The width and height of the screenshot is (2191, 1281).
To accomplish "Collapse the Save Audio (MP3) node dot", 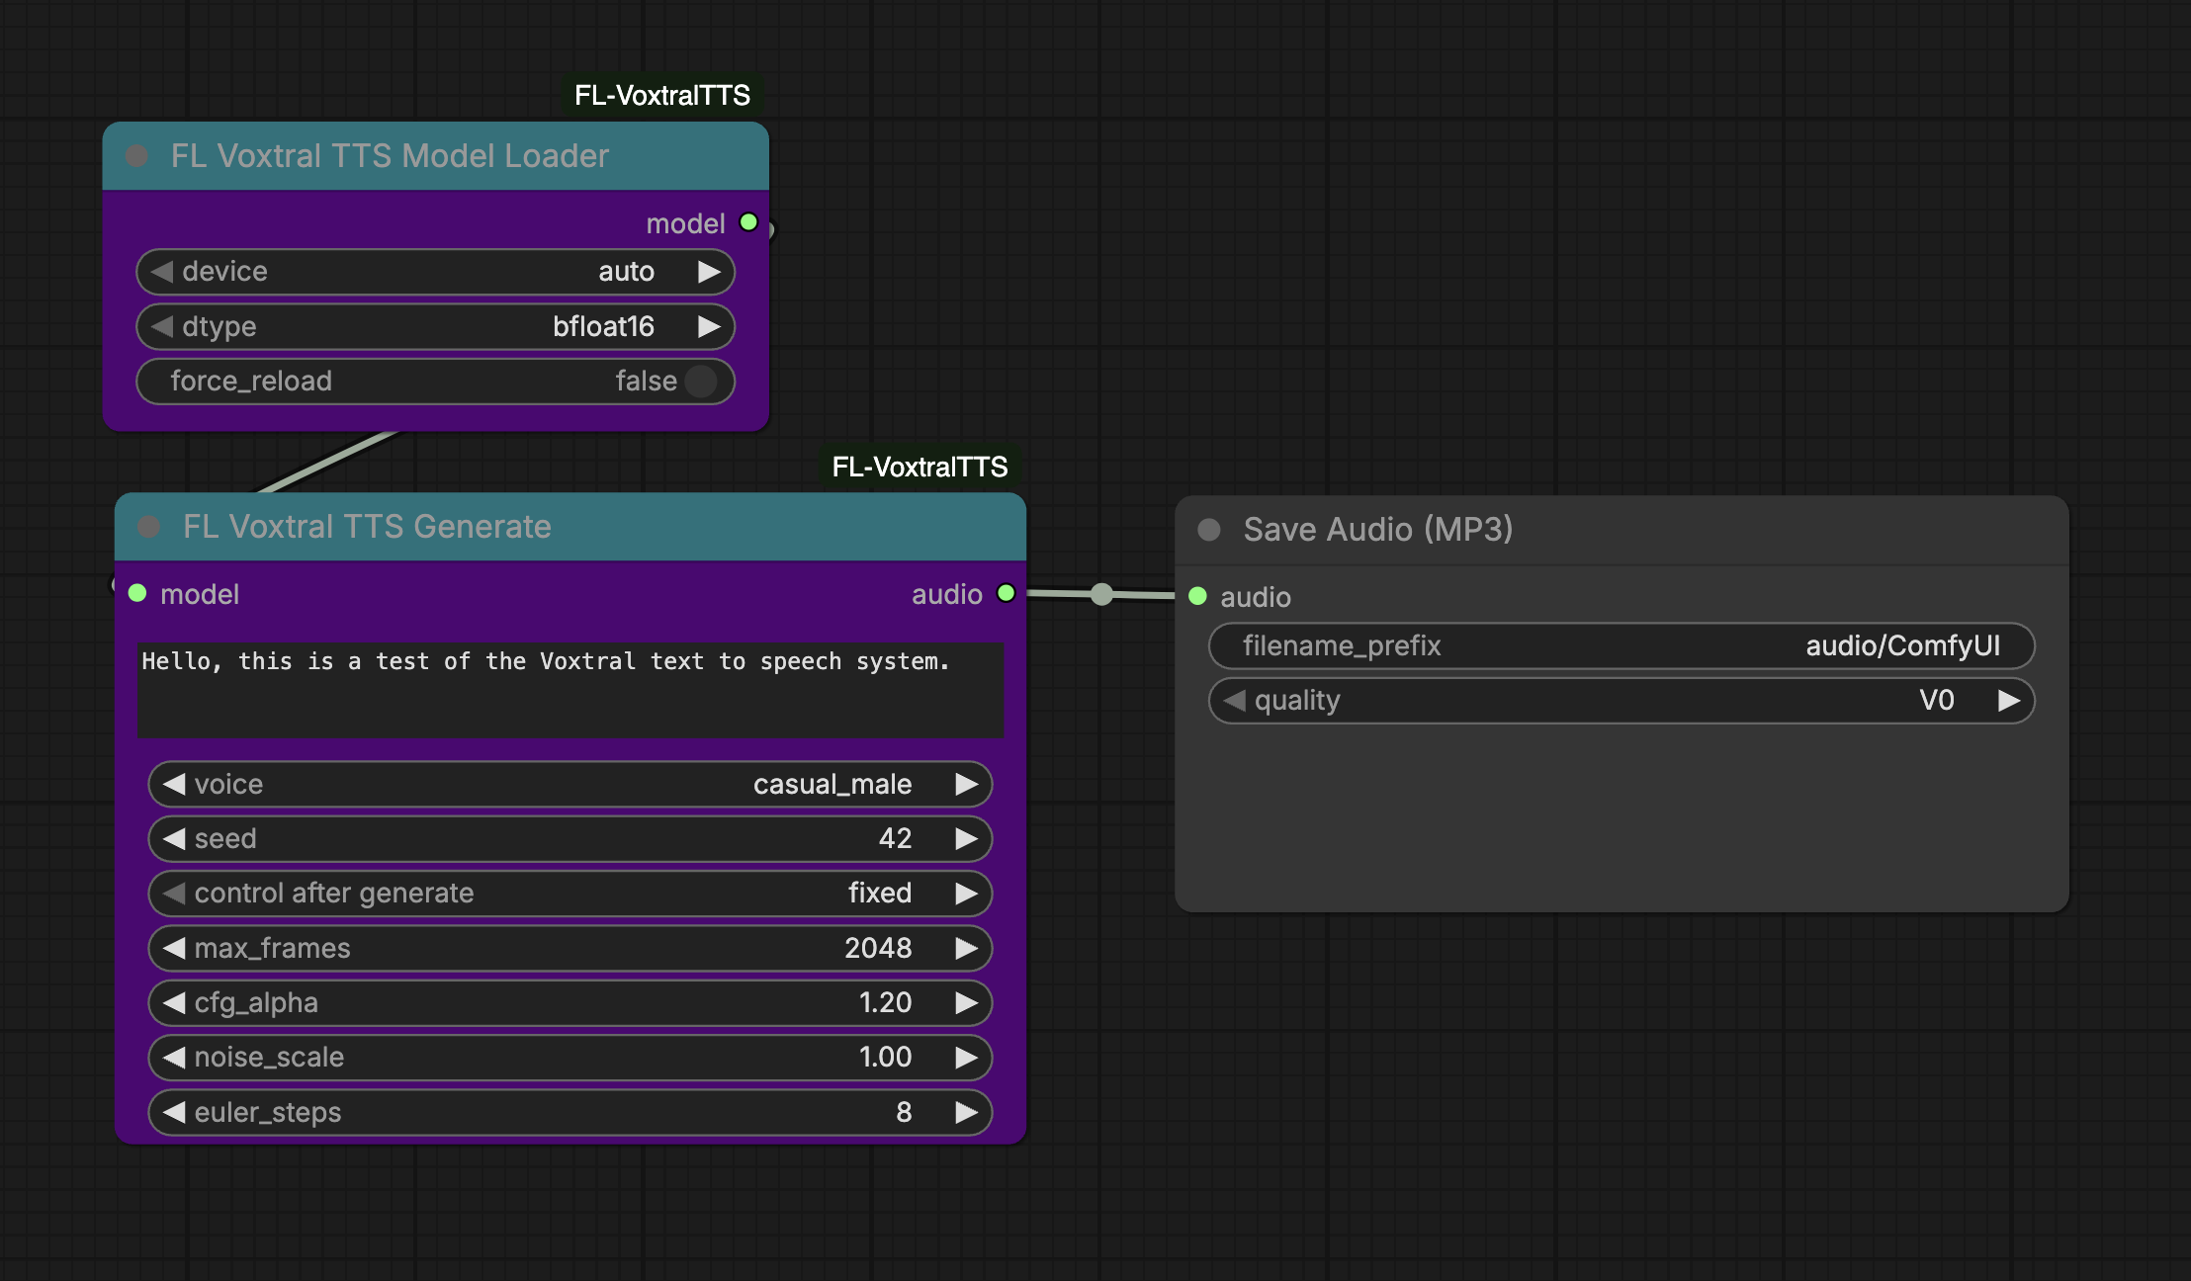I will coord(1209,530).
